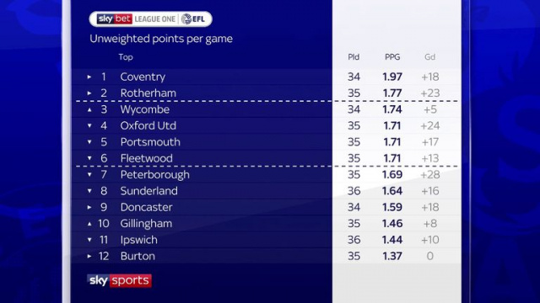The width and height of the screenshot is (540, 303).
Task: Open the Peterborough team row
Action: [267, 174]
